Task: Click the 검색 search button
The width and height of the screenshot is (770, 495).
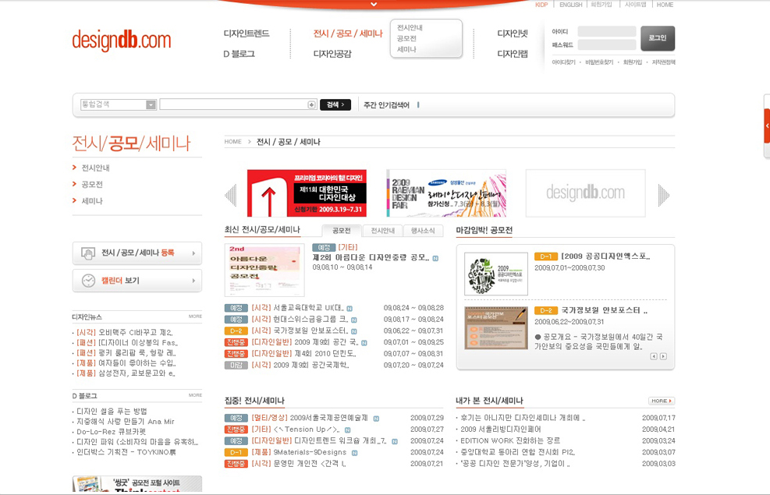Action: click(x=335, y=104)
